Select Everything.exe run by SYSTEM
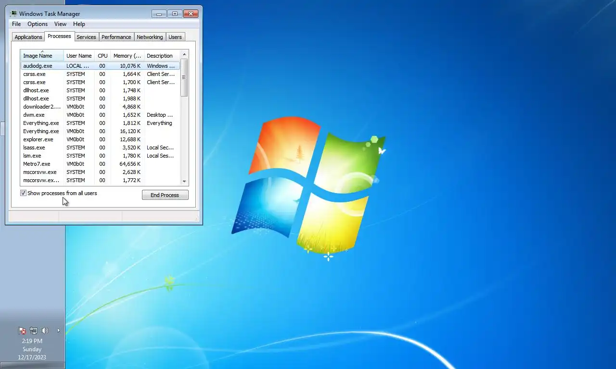616x369 pixels. [x=100, y=123]
